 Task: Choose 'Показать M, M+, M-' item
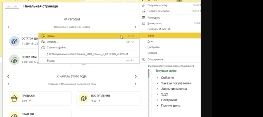click(x=170, y=29)
